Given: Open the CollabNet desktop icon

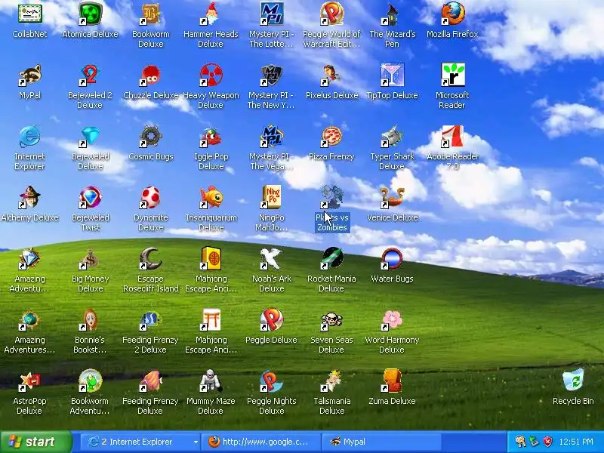Looking at the screenshot, I should click(x=29, y=14).
